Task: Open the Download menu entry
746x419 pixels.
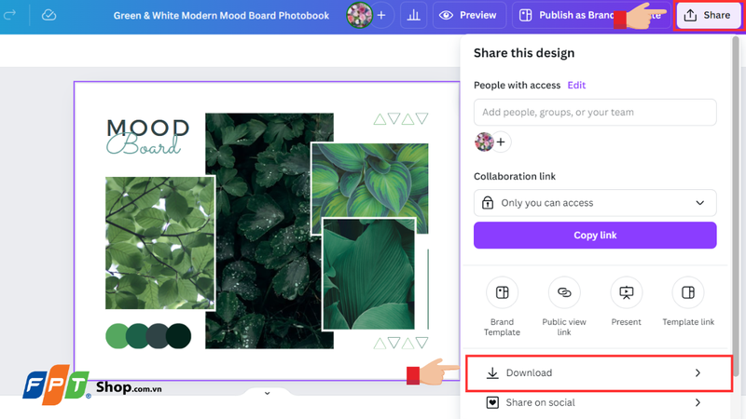Action: tap(599, 373)
